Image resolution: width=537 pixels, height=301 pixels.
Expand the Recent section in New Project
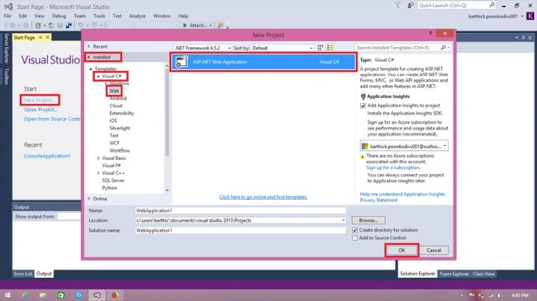[89, 46]
